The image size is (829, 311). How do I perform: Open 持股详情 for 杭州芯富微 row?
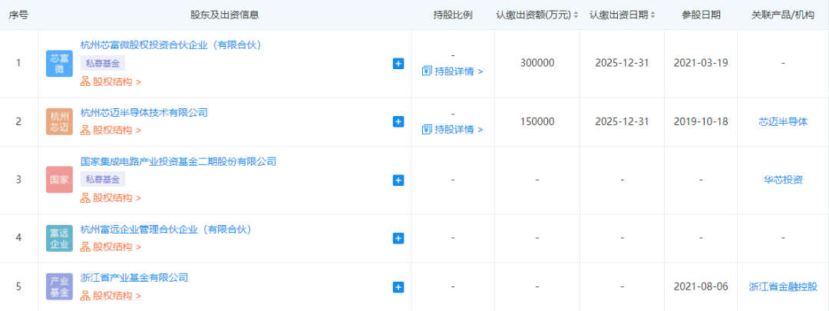[453, 71]
